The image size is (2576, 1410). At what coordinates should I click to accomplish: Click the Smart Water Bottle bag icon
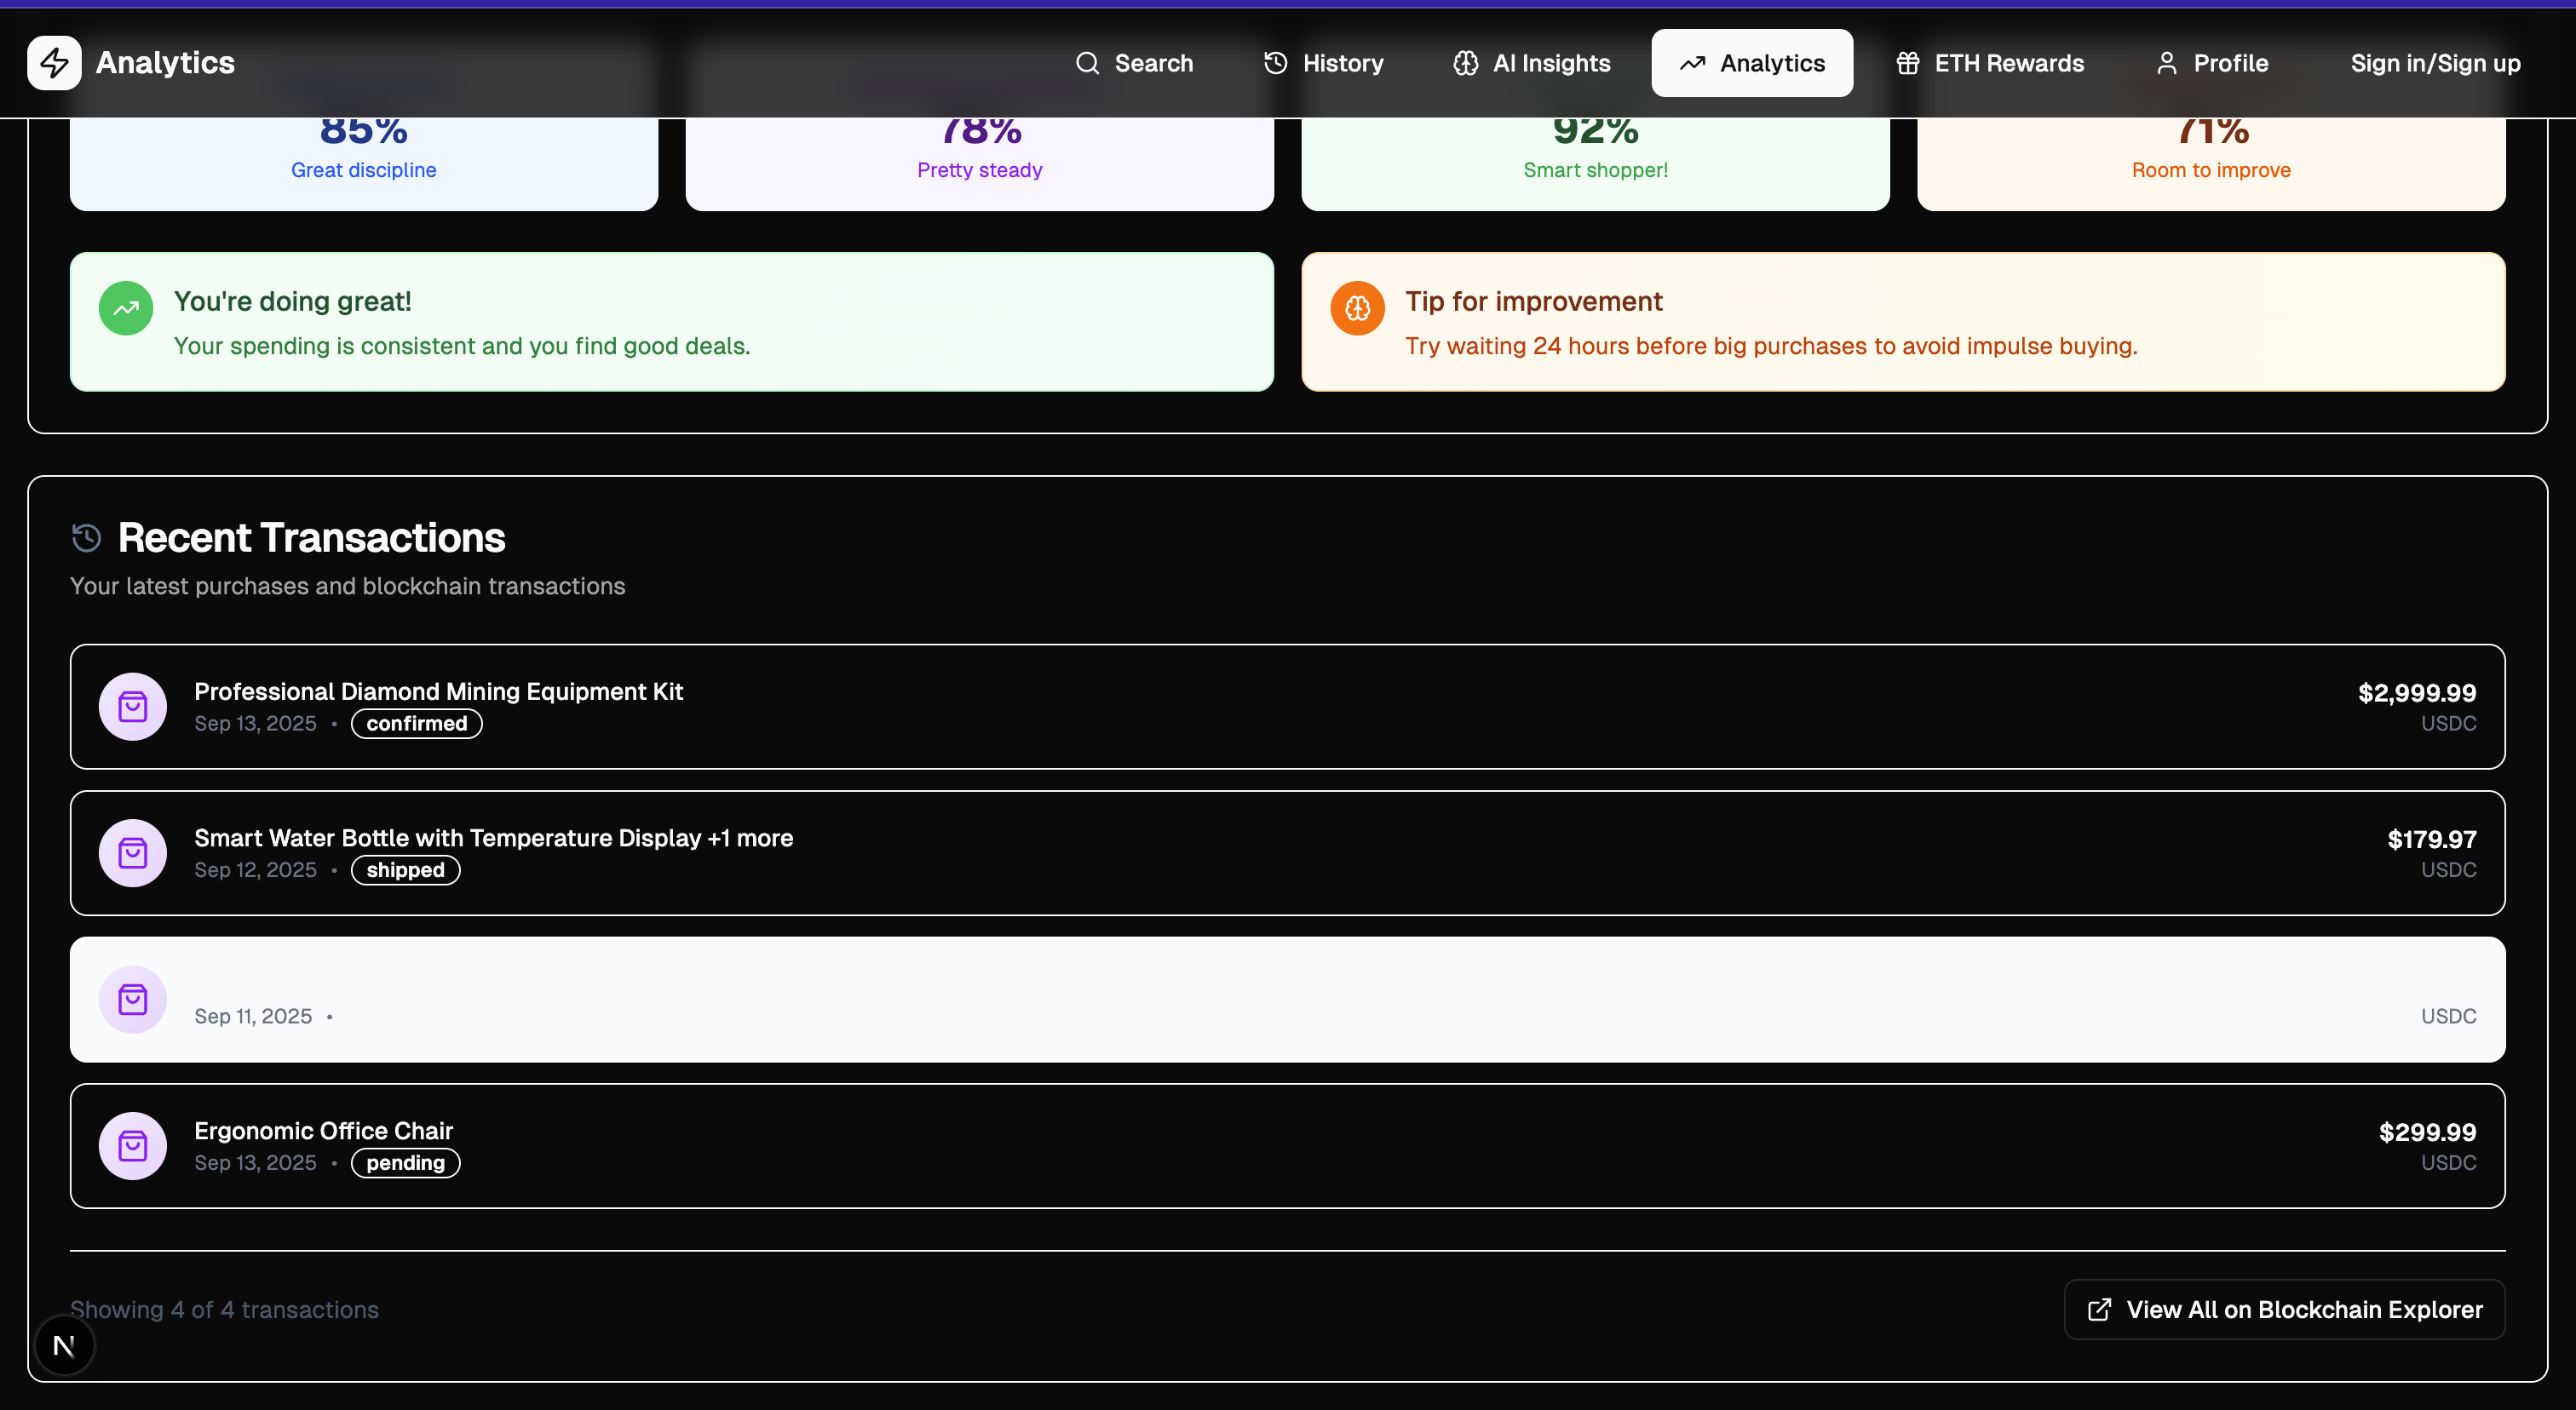coord(133,853)
